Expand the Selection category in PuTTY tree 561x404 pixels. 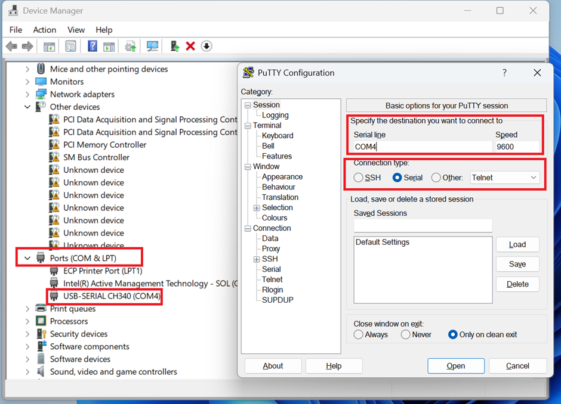257,208
